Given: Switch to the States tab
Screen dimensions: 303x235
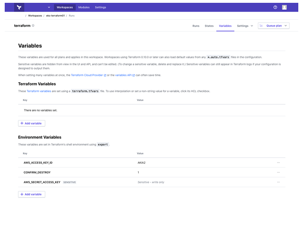Looking at the screenshot, I should click(x=209, y=26).
